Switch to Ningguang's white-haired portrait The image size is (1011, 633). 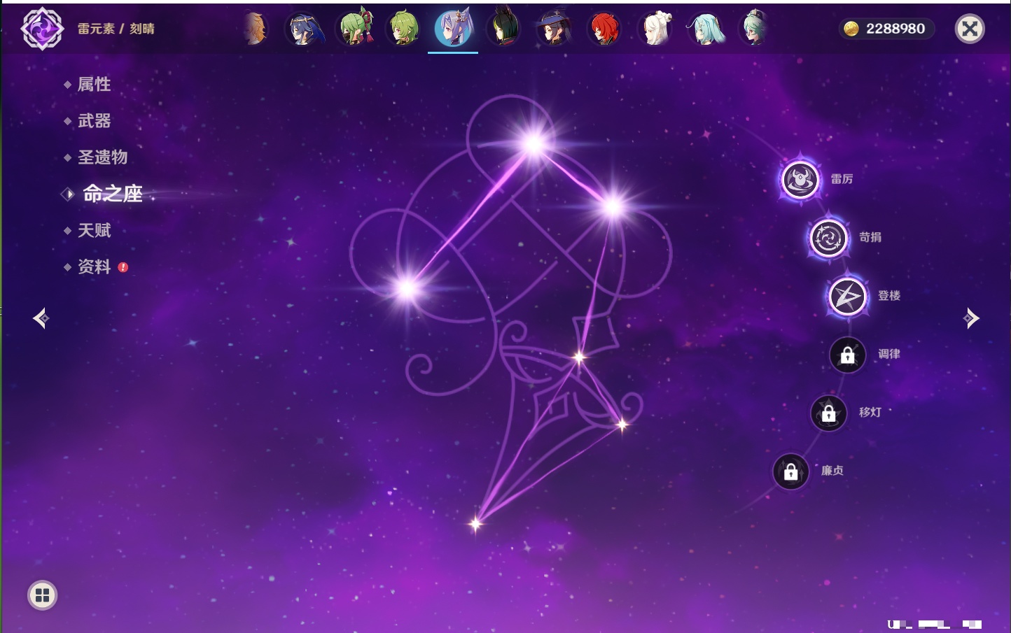655,29
